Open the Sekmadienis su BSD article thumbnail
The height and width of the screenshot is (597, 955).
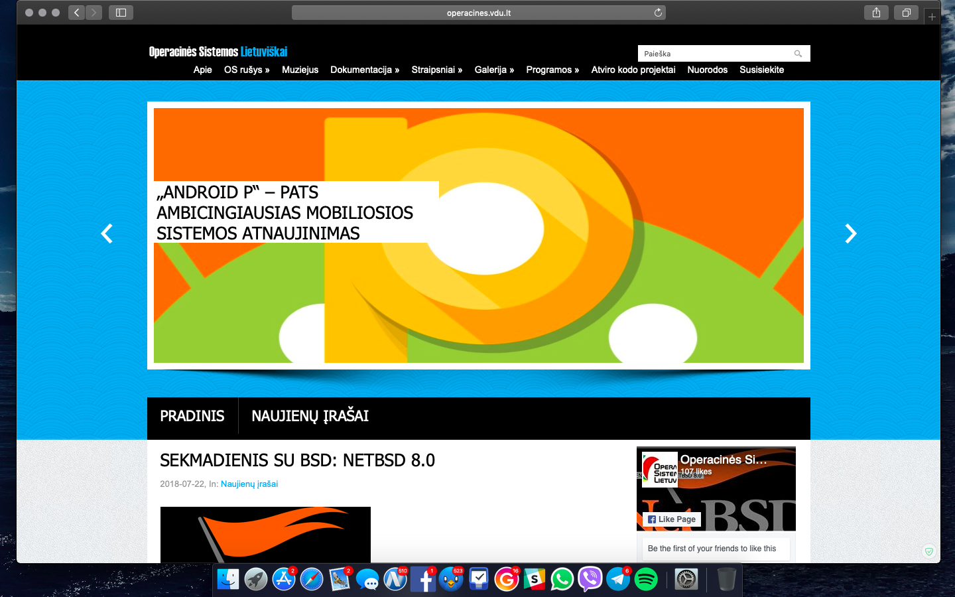coord(265,535)
